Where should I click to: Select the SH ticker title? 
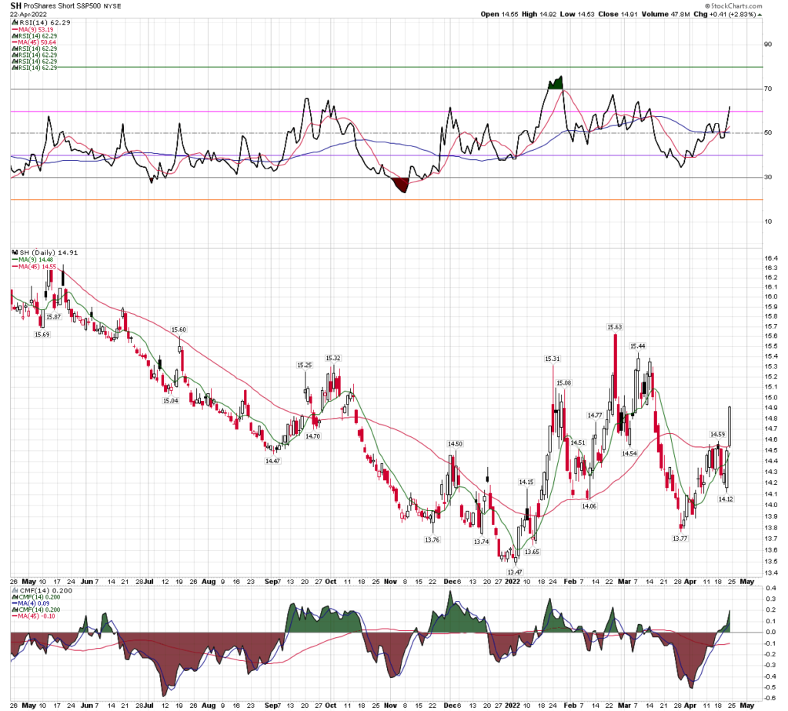pyautogui.click(x=15, y=6)
